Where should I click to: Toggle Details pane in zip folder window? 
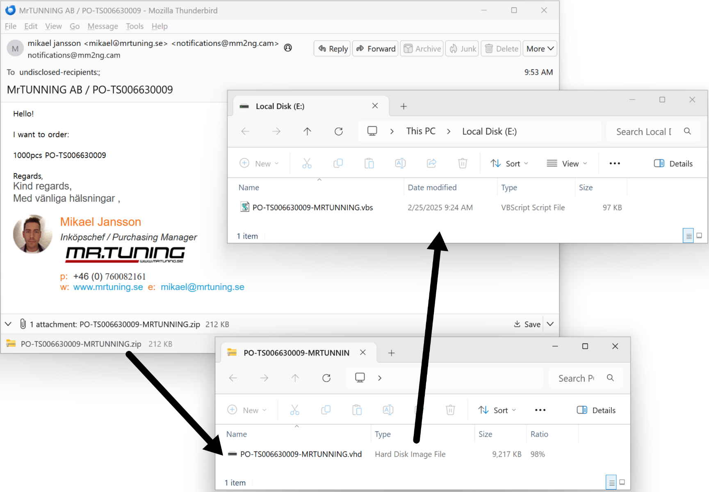[x=596, y=410]
